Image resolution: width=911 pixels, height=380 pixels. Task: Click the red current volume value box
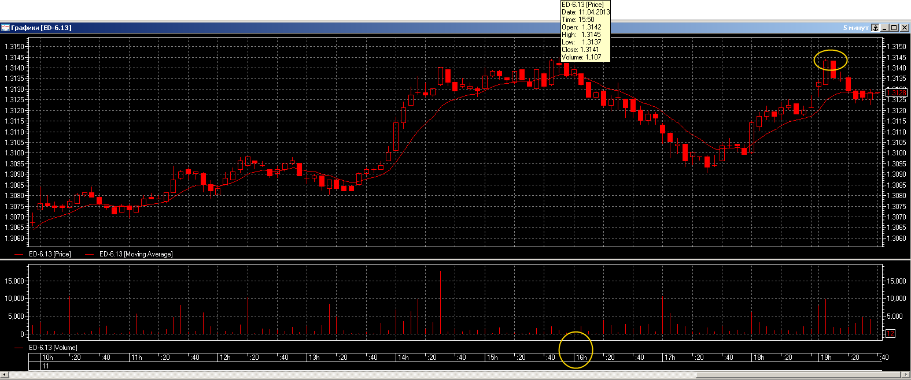891,334
